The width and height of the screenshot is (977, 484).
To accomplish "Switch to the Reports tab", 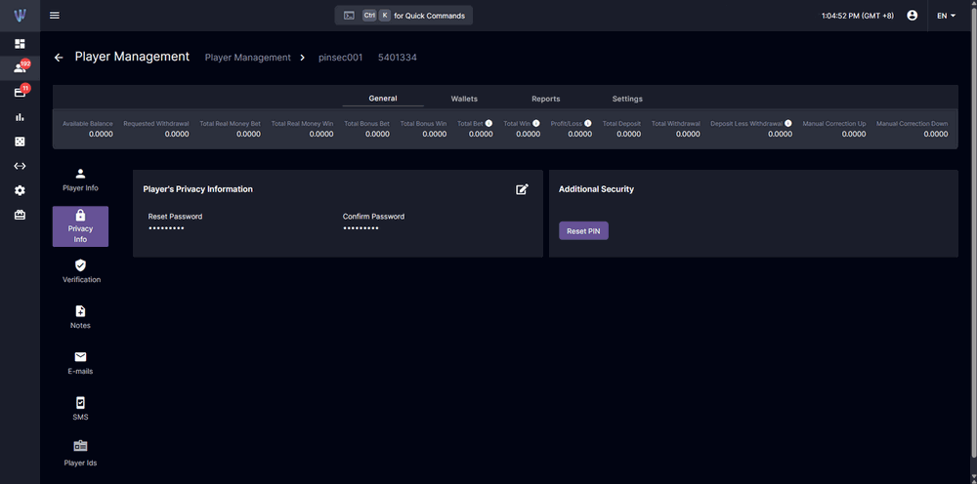I will [x=546, y=99].
